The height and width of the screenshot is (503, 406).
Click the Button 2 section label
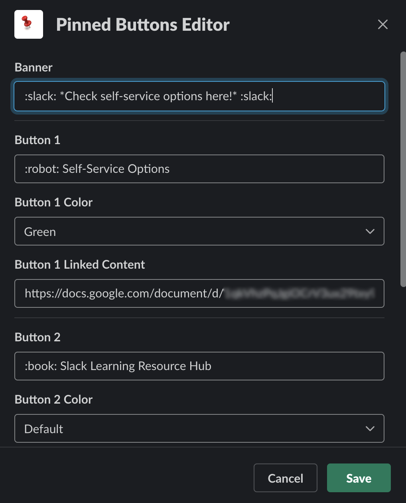click(37, 337)
